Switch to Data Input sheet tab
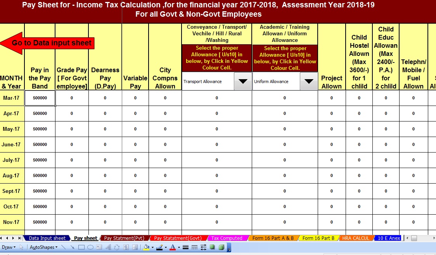The image size is (436, 255). coord(47,238)
